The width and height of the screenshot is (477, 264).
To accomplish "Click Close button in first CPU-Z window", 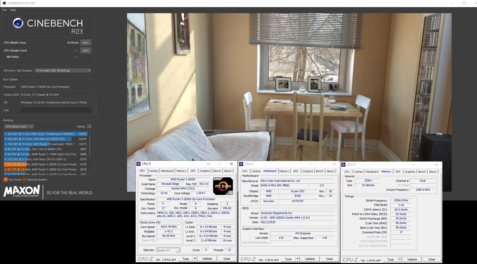I will click(x=227, y=259).
